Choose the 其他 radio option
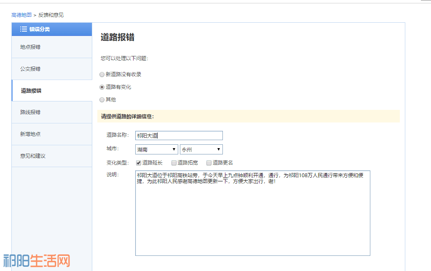 [102, 100]
